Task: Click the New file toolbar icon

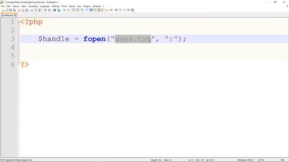Action: click(x=3, y=10)
